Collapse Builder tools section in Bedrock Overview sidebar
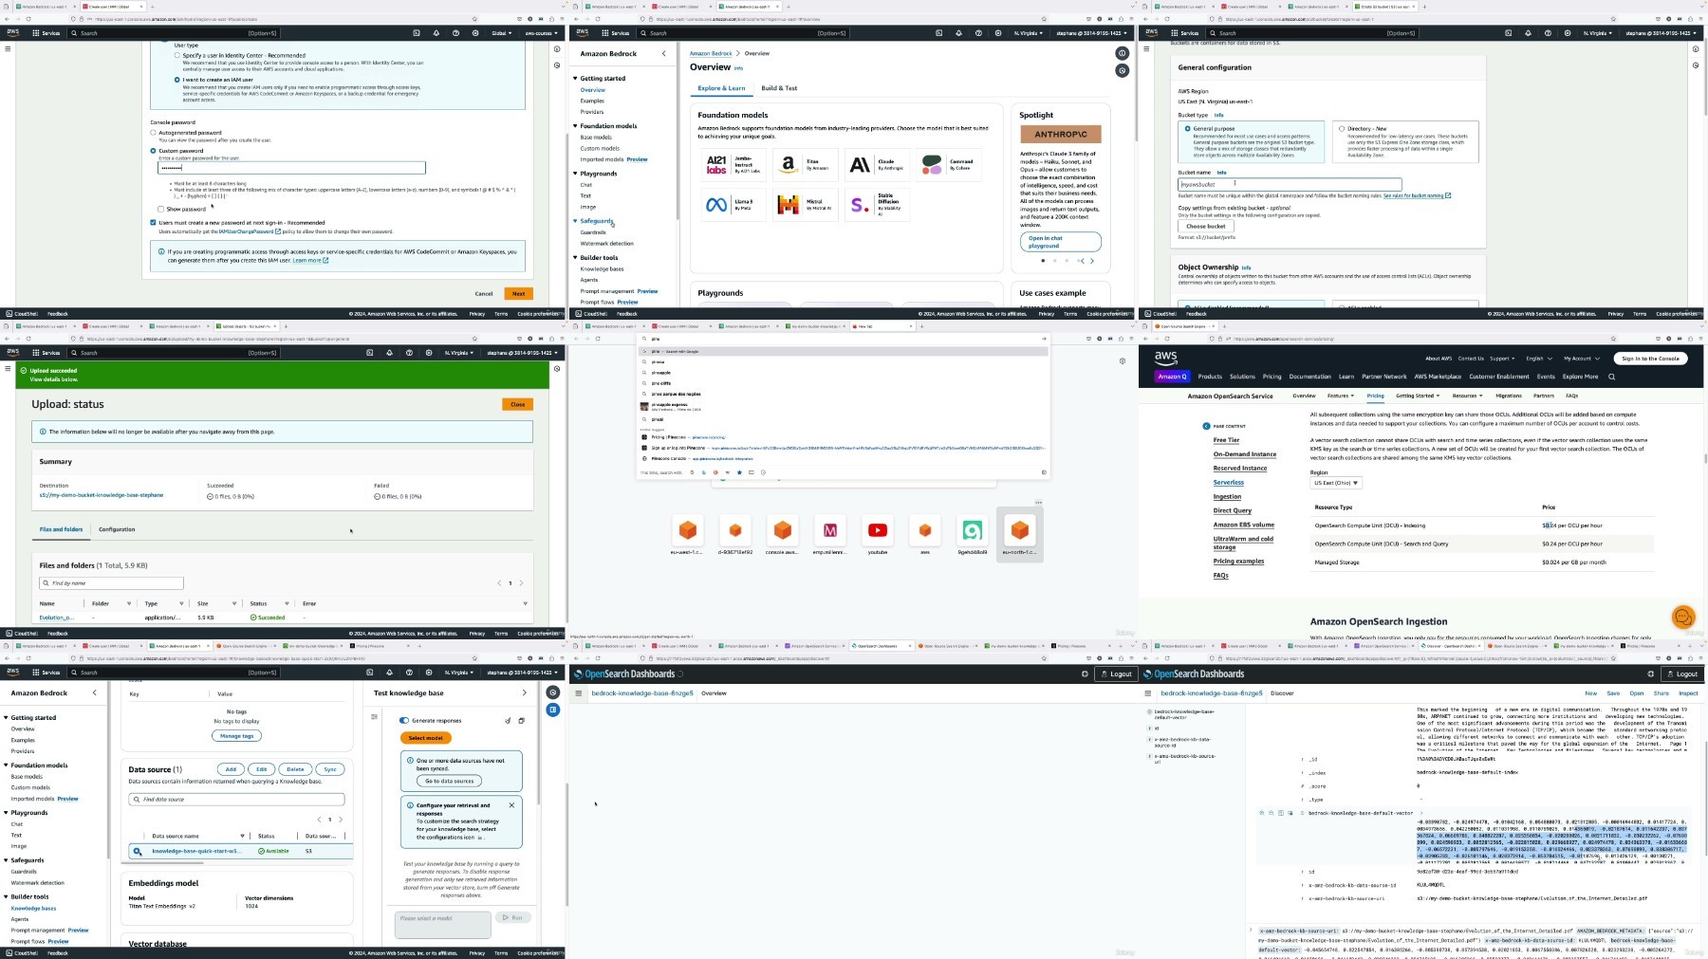Viewport: 1708px width, 959px height. click(575, 257)
